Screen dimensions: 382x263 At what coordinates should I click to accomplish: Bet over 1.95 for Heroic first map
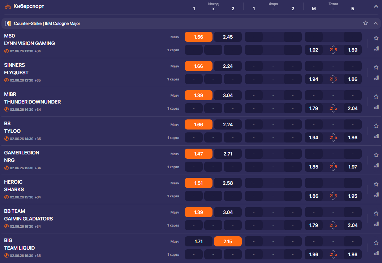tap(352, 196)
